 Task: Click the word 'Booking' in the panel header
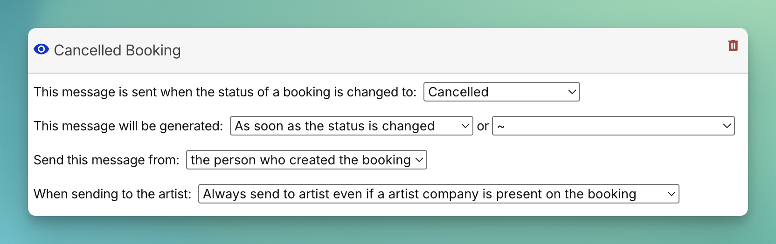pyautogui.click(x=153, y=50)
